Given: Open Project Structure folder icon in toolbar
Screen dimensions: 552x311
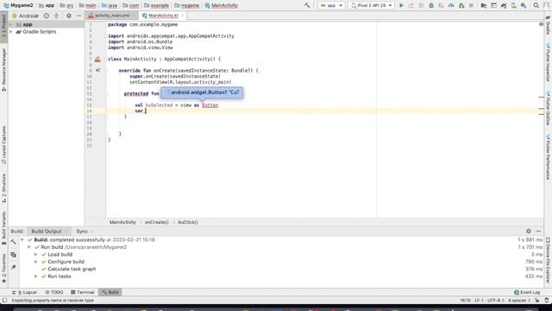Looking at the screenshot, I should 483,5.
